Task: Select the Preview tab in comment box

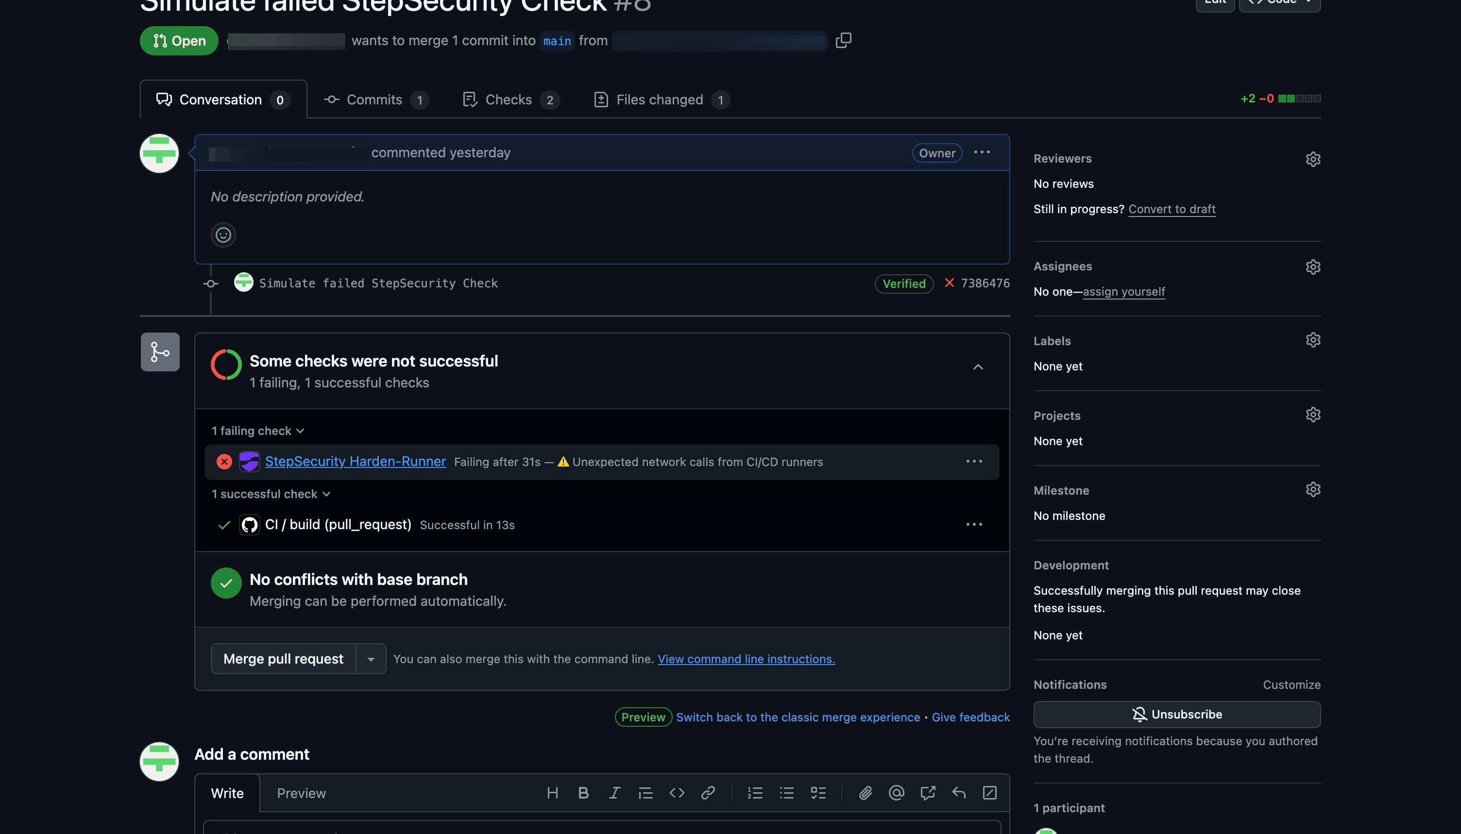Action: pos(301,793)
